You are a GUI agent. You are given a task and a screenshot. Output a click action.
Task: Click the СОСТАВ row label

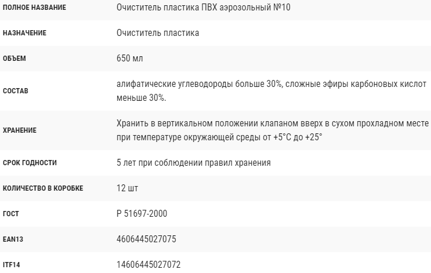tap(16, 91)
